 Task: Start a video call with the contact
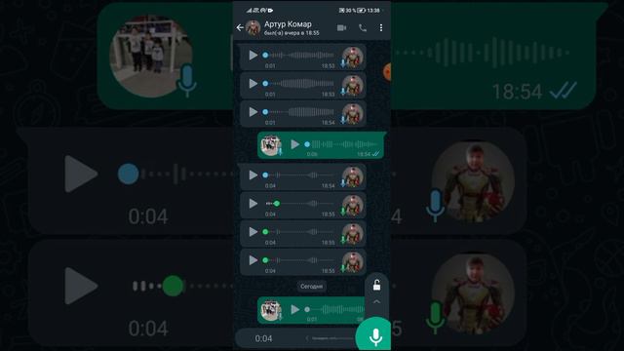click(x=341, y=27)
